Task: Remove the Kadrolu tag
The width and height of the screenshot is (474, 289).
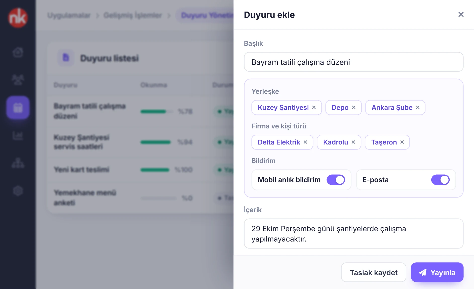Action: tap(353, 142)
